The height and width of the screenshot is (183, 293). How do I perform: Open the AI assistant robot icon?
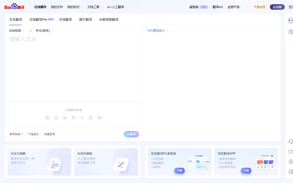pyautogui.click(x=291, y=20)
